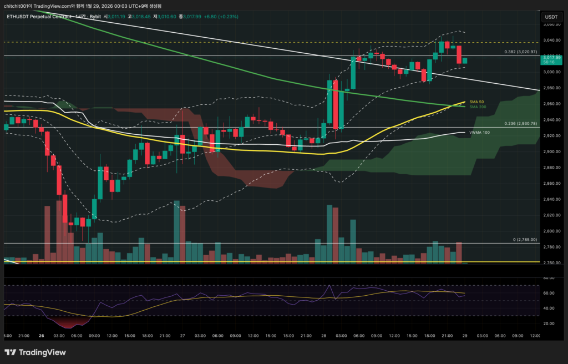
Task: Click date label 27 on time axis
Action: click(x=182, y=336)
